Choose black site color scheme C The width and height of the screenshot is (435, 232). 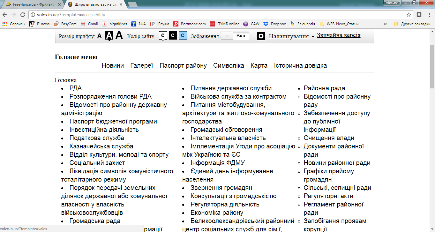coord(173,35)
